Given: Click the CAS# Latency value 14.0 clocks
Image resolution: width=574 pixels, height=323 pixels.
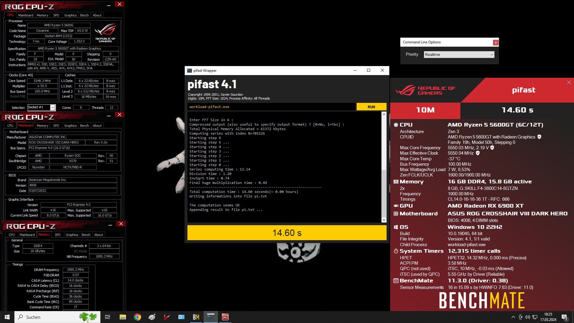Looking at the screenshot, I should click(x=75, y=280).
